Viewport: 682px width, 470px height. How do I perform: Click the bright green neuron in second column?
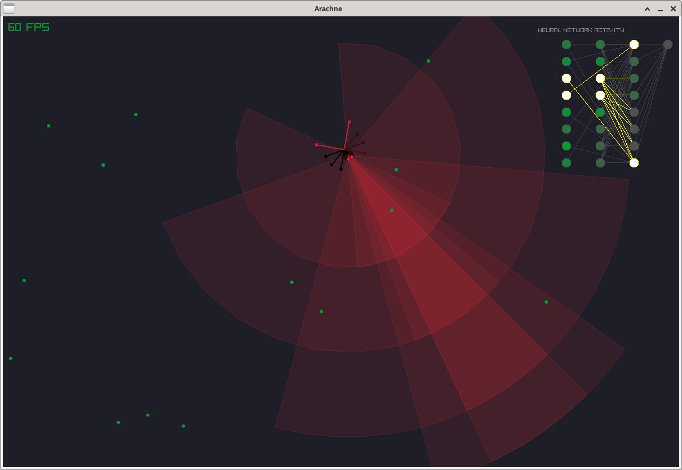[600, 61]
